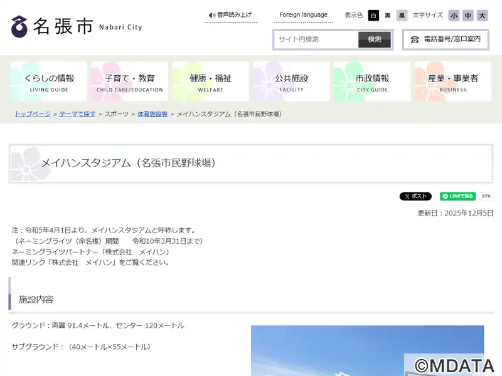Share via the LINEで送る button
502x376 pixels.
[x=457, y=196]
